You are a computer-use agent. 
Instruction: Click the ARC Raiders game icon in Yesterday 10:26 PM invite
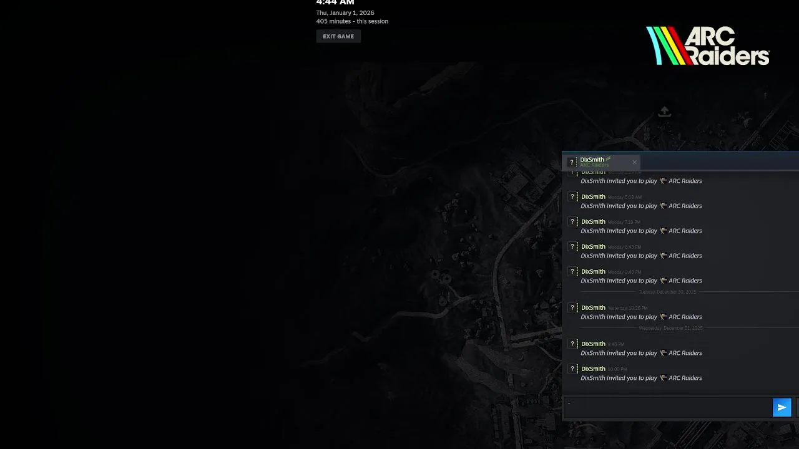(664, 317)
